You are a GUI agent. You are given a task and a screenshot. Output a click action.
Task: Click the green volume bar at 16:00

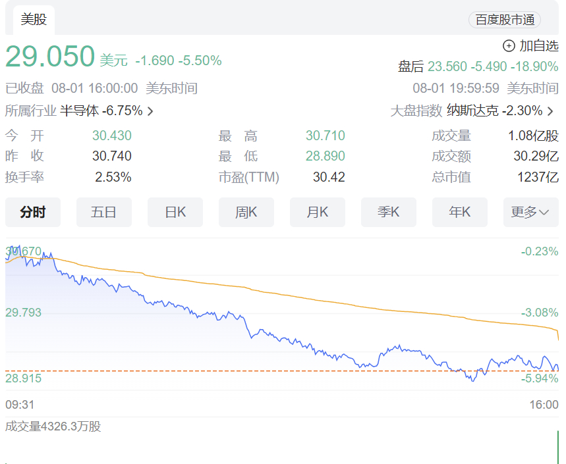pyautogui.click(x=557, y=447)
